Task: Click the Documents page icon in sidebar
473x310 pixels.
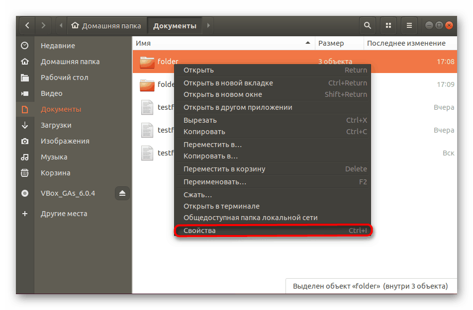Action: [25, 109]
